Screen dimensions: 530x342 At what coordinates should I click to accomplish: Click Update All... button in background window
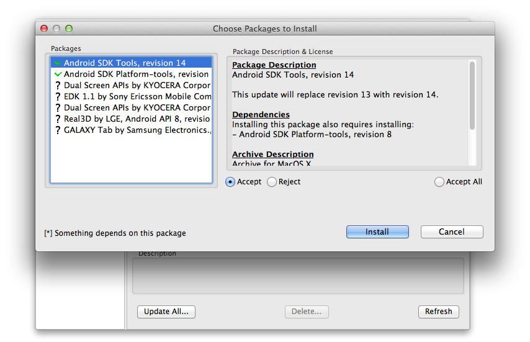click(166, 312)
